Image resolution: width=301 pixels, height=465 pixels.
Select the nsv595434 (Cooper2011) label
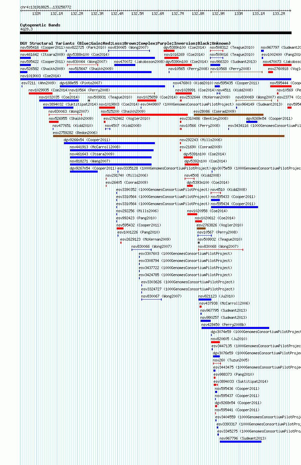tap(233, 204)
